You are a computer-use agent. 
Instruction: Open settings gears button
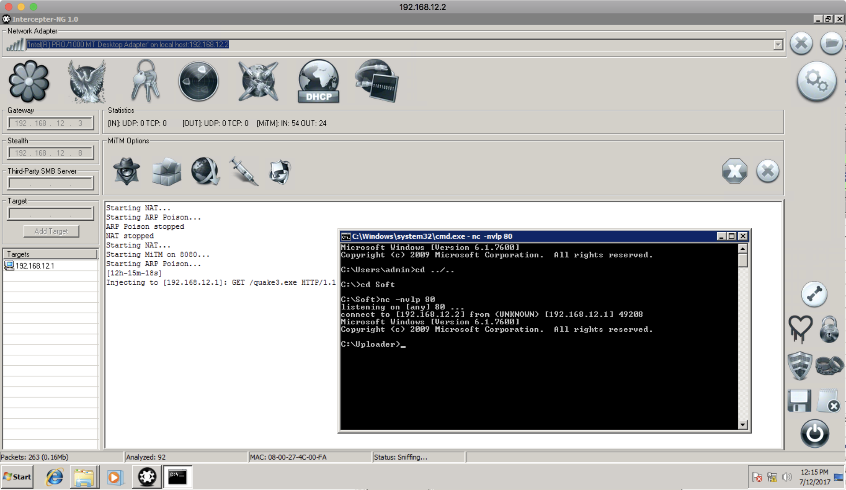[x=816, y=82]
